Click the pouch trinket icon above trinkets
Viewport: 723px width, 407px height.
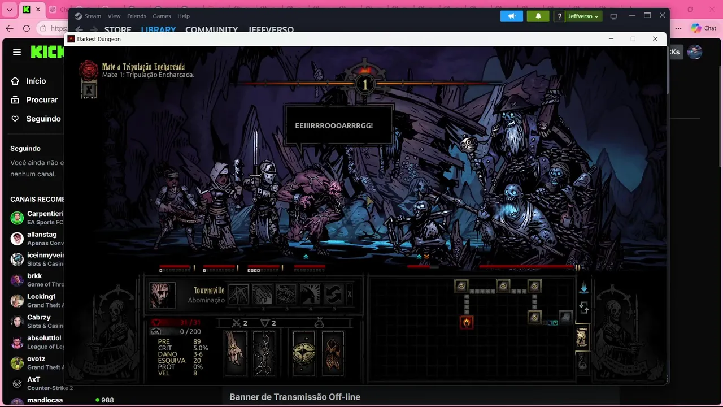[x=319, y=323]
